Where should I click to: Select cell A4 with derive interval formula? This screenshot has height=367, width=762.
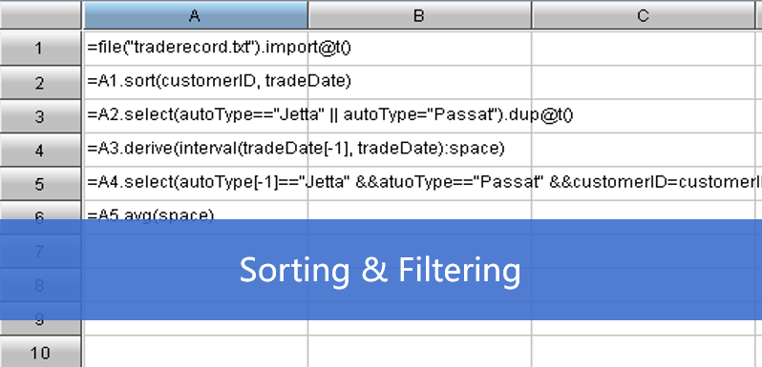tap(196, 150)
